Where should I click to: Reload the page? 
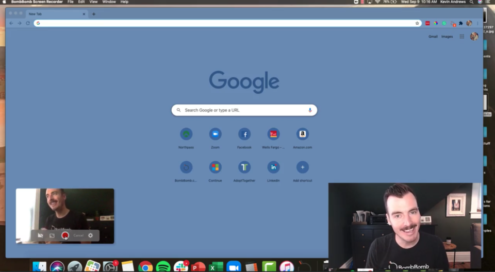28,23
